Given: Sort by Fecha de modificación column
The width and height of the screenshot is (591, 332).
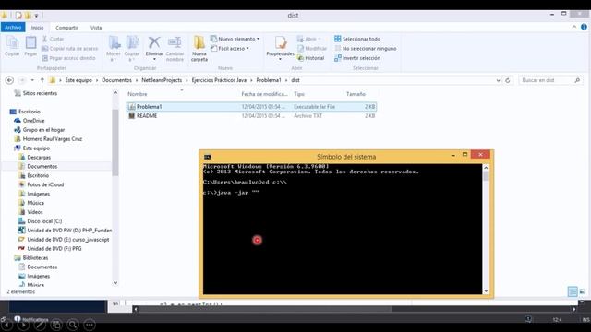Looking at the screenshot, I should click(265, 94).
